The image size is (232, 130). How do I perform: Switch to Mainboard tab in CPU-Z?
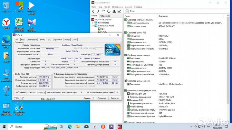click(x=33, y=40)
